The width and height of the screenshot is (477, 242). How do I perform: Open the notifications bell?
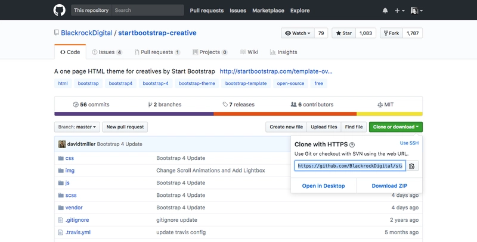[x=385, y=10]
